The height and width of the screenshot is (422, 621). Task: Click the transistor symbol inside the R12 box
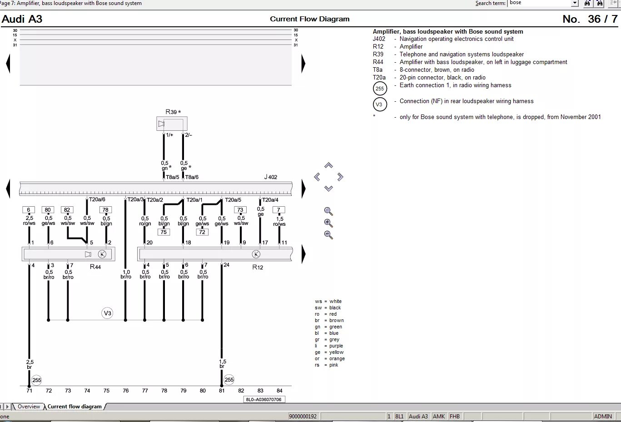(x=256, y=254)
